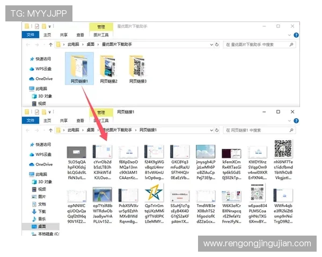Switch to 共享 tab in 网页链接1 window
The image size is (322, 257).
[63, 120]
